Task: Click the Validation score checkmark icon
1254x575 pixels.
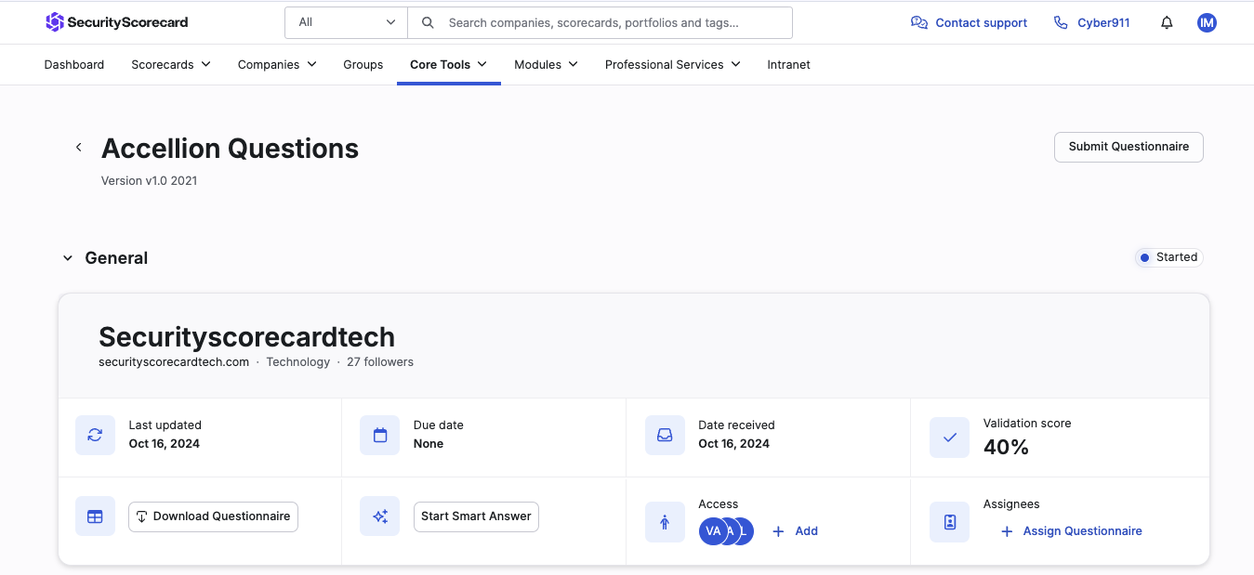Action: point(949,437)
